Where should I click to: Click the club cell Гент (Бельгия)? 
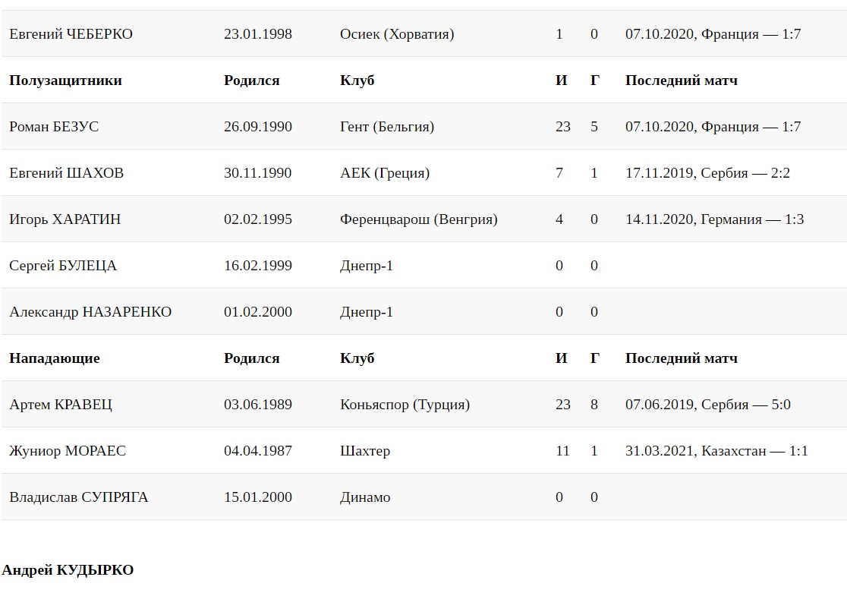pyautogui.click(x=387, y=127)
